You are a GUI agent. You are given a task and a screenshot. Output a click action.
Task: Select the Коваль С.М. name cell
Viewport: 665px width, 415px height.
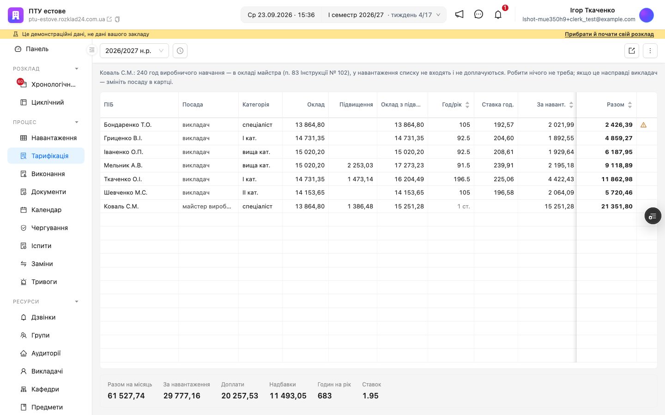(x=139, y=206)
